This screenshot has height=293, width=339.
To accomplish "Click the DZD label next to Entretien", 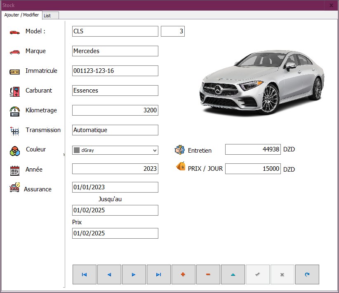I will tap(289, 149).
